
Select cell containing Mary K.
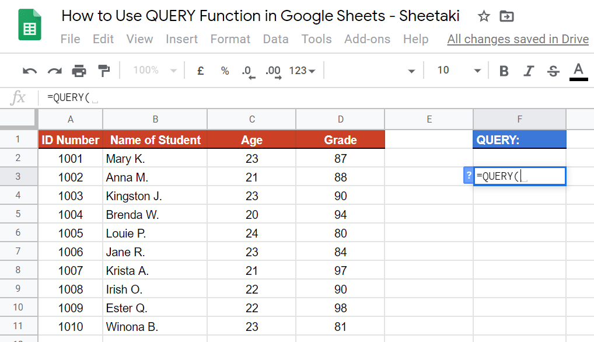tap(155, 158)
